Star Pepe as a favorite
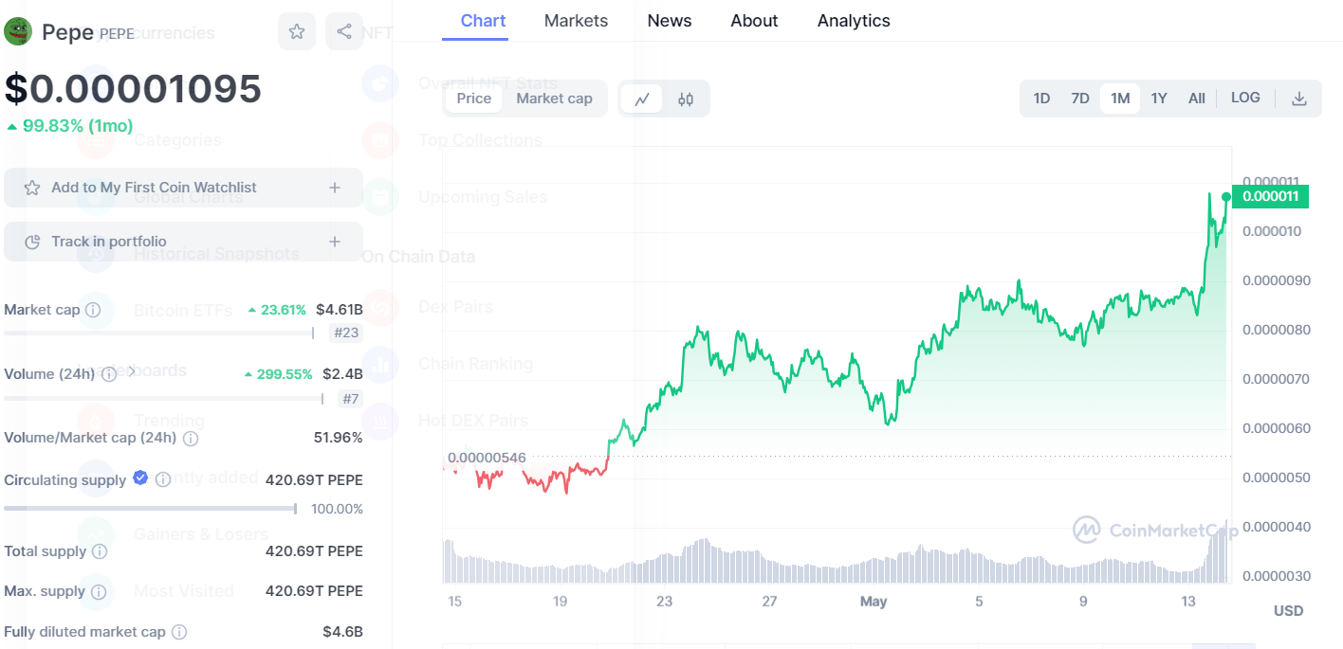Image resolution: width=1343 pixels, height=649 pixels. [x=297, y=31]
